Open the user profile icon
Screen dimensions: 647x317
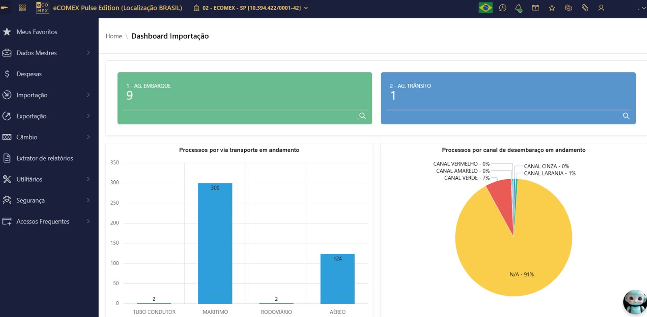click(601, 8)
